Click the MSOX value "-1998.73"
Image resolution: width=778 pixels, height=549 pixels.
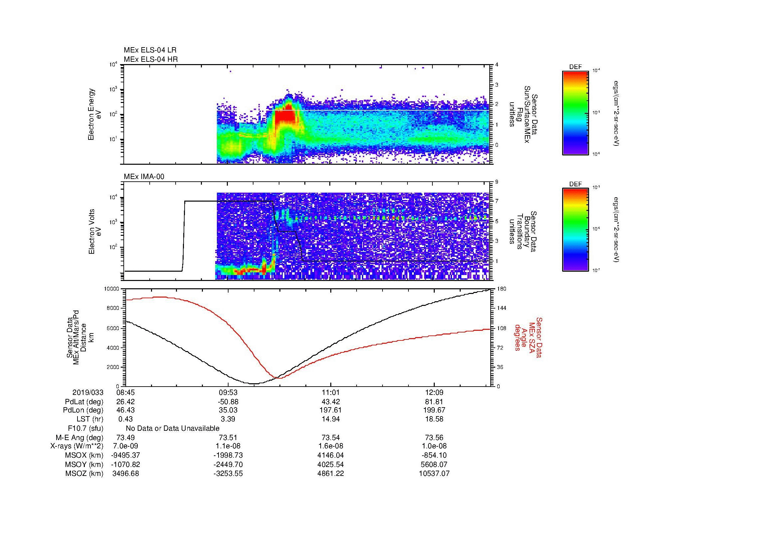(228, 455)
